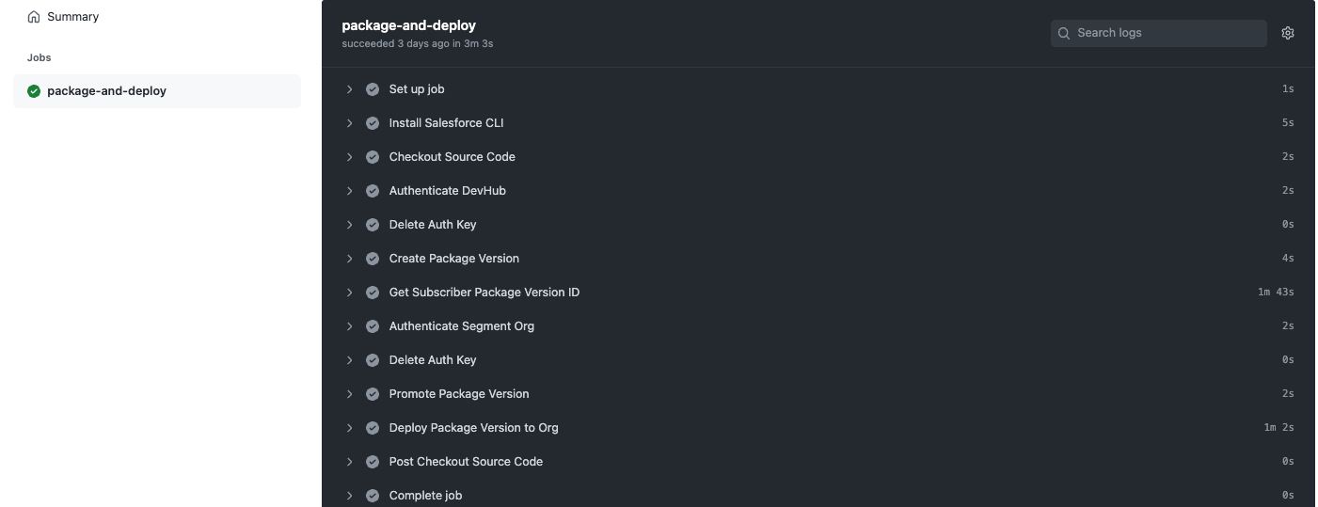Click into the Search logs field
Viewport: 1318px width, 507px height.
tap(1159, 33)
